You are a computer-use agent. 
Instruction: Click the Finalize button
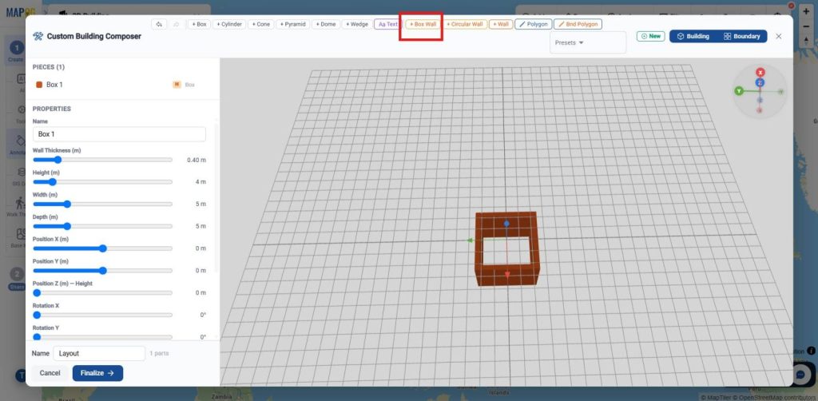click(97, 373)
